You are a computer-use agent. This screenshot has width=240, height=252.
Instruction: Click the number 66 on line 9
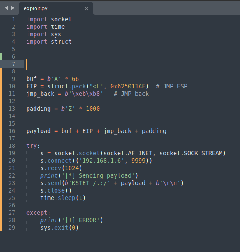(x=75, y=79)
